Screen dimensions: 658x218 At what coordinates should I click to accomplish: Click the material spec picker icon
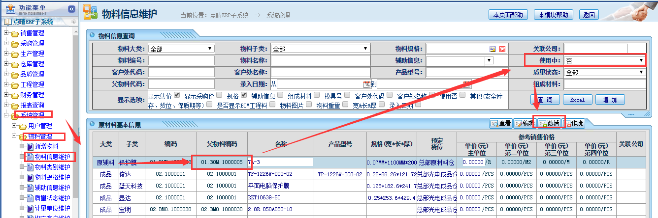[493, 49]
